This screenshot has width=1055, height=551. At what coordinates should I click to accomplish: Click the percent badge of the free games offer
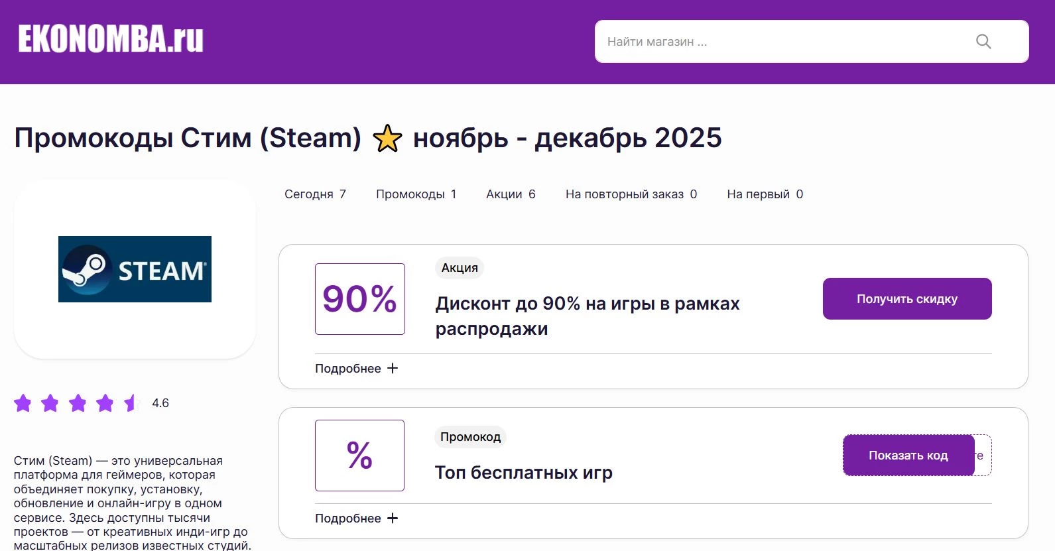(360, 456)
